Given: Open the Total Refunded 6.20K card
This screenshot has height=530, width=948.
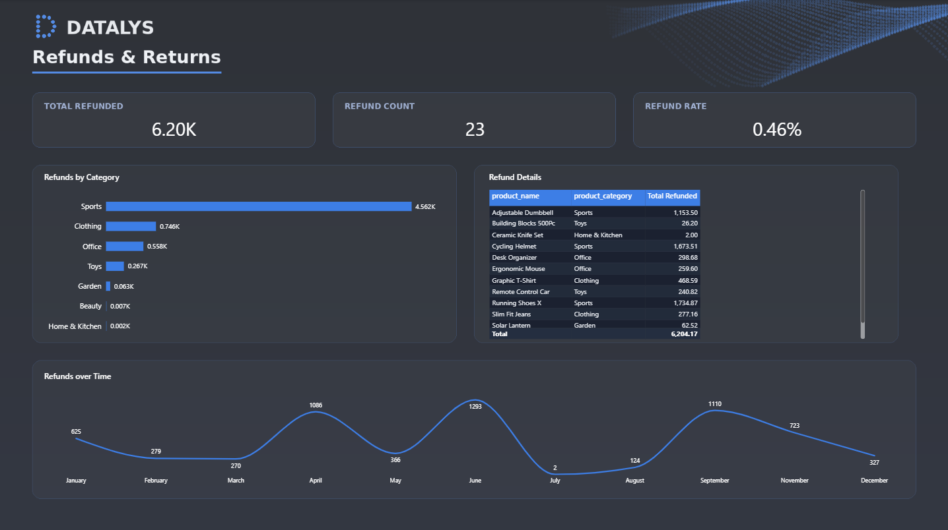Looking at the screenshot, I should point(174,120).
